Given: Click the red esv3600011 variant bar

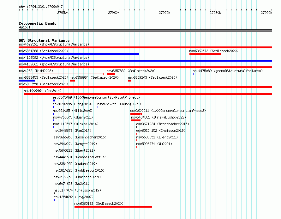Looking at the screenshot, I should [x=136, y=114].
